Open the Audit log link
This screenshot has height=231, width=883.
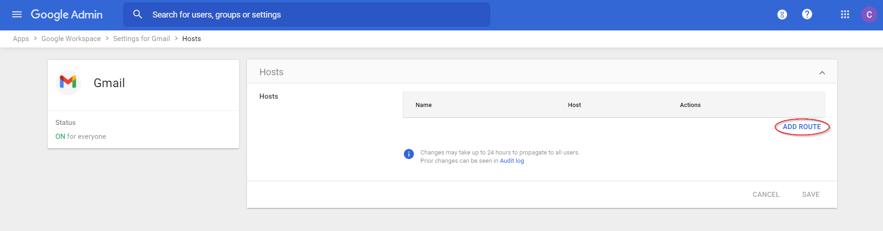click(x=512, y=161)
